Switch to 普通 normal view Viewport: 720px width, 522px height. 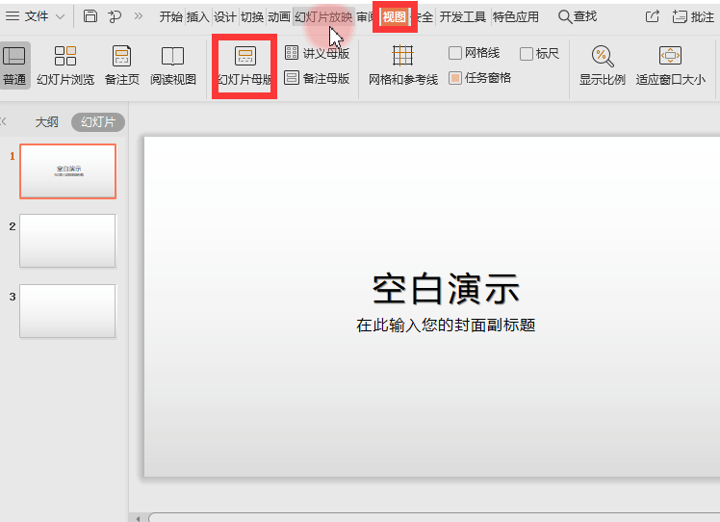14,65
